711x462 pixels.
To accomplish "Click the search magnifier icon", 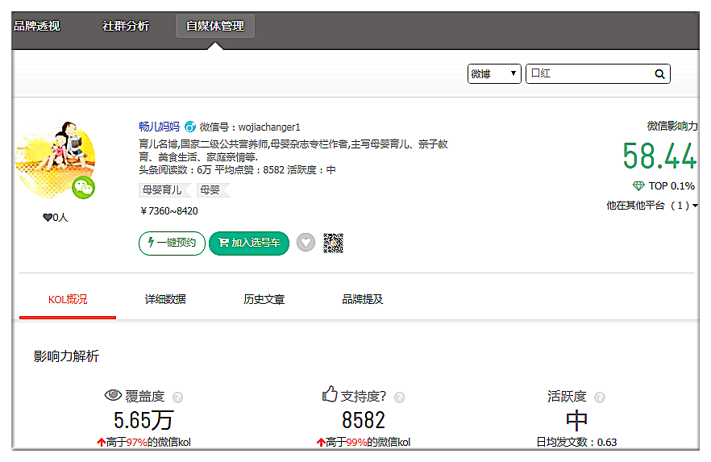I will point(659,74).
